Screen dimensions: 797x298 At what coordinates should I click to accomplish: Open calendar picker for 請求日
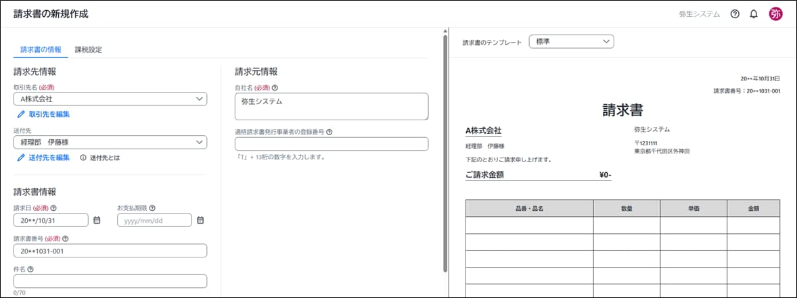[97, 220]
